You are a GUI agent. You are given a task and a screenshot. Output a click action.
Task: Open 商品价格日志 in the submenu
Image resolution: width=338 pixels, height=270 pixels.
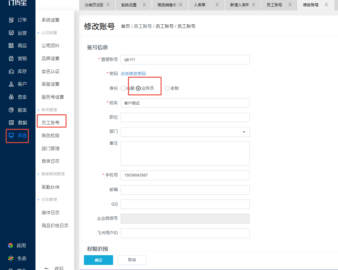55,225
